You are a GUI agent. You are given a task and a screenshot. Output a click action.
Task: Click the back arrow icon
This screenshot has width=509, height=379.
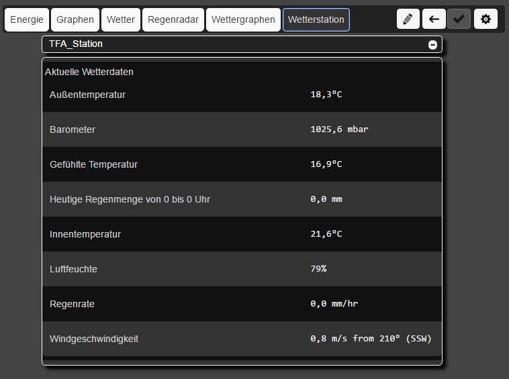[434, 19]
